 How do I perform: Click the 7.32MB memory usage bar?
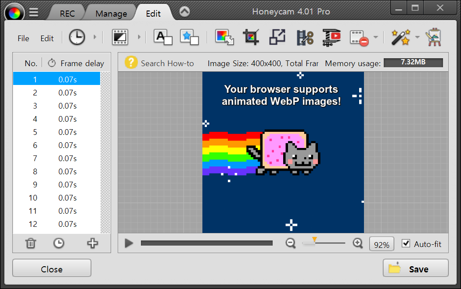click(413, 63)
